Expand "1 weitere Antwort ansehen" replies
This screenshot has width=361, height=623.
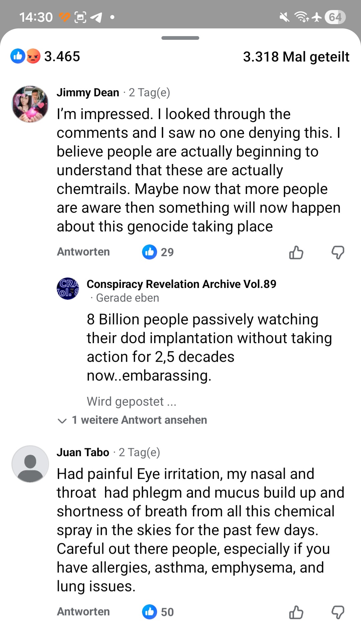coord(139,420)
